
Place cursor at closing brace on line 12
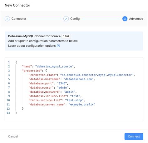click(23, 108)
